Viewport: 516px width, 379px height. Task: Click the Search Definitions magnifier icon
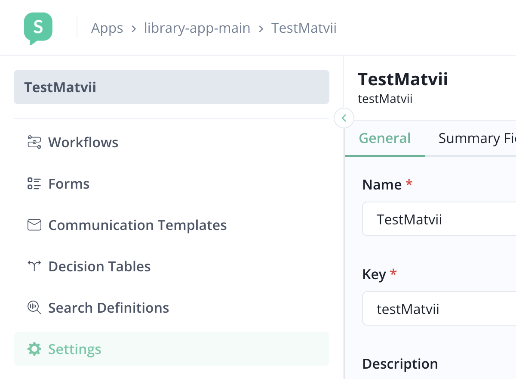34,308
